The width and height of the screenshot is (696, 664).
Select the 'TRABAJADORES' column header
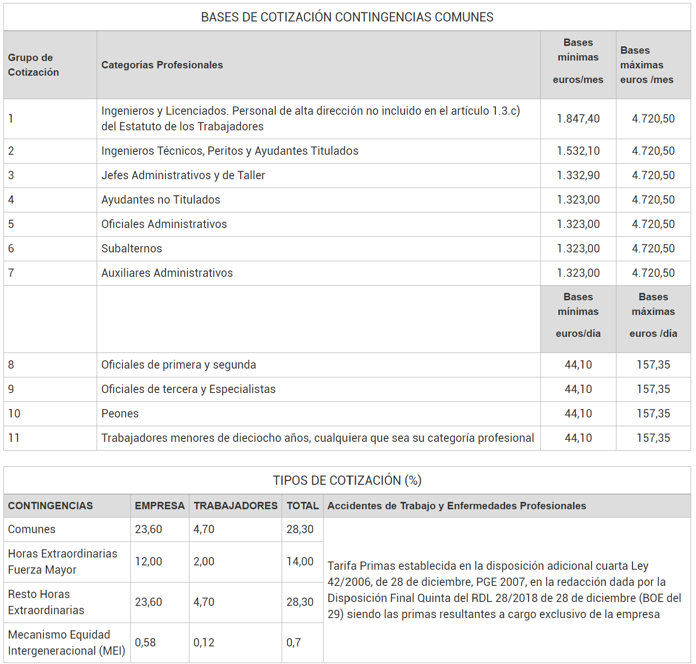point(236,506)
